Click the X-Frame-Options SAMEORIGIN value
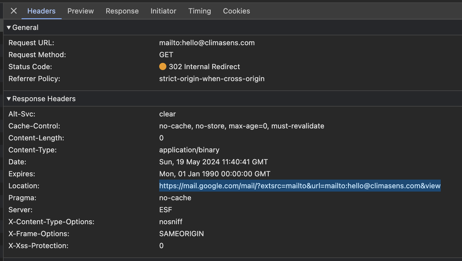The image size is (462, 261). [181, 234]
